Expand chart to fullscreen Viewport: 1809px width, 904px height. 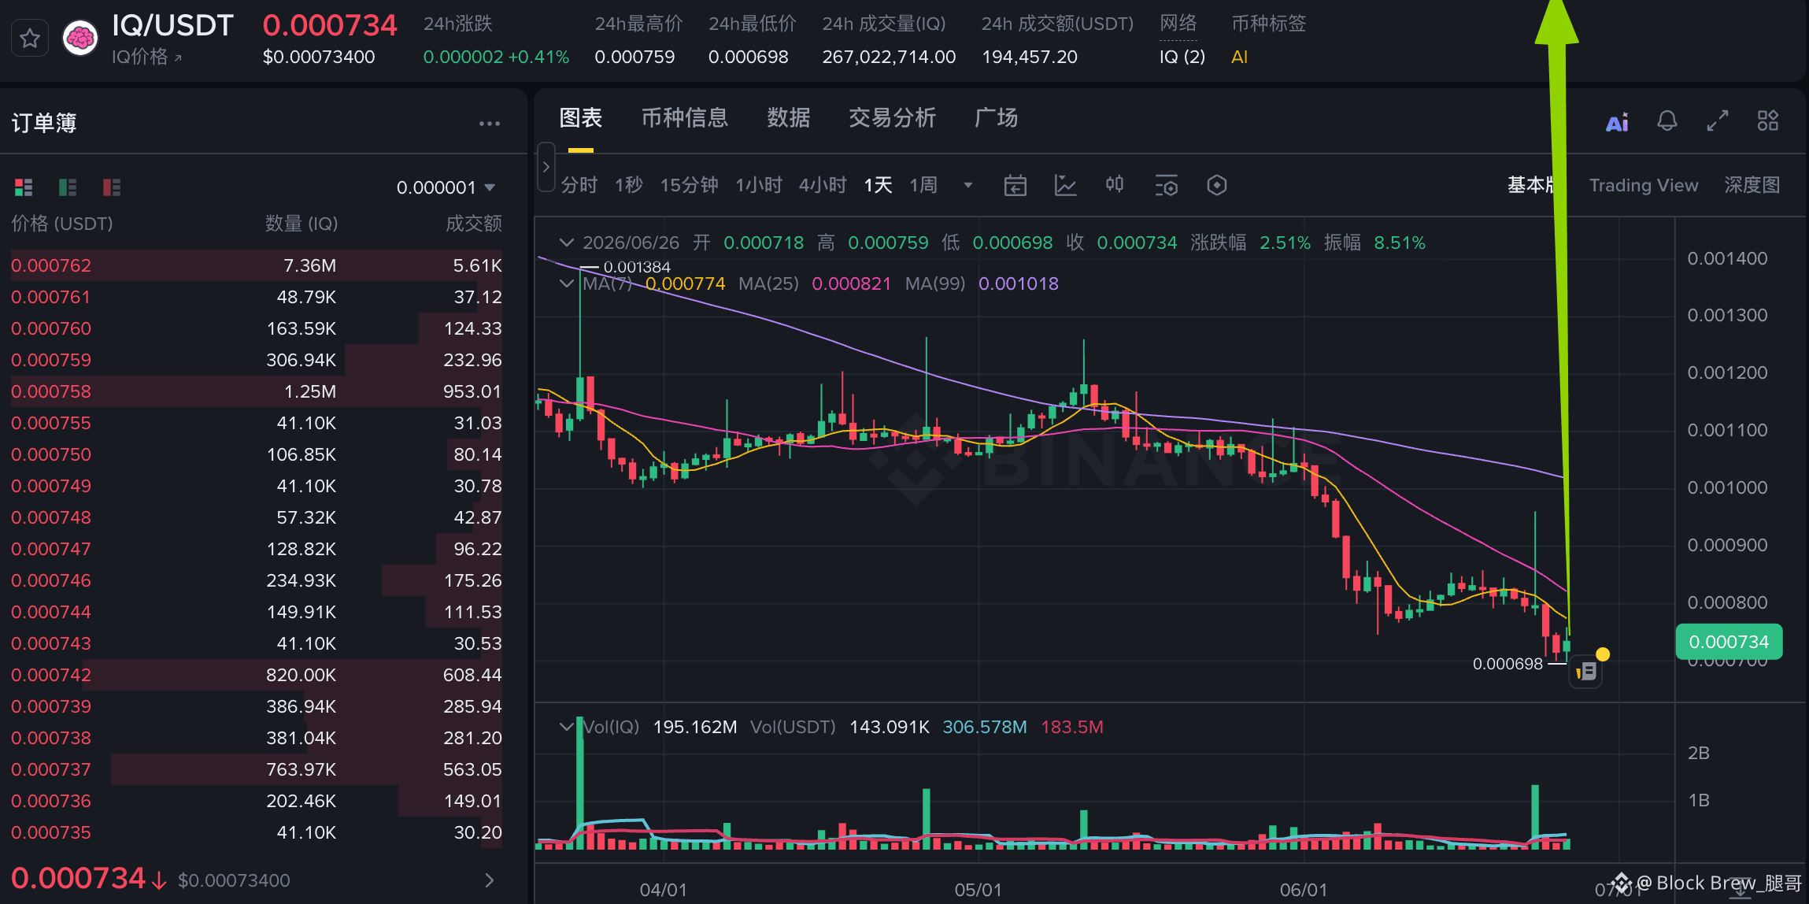pos(1718,121)
